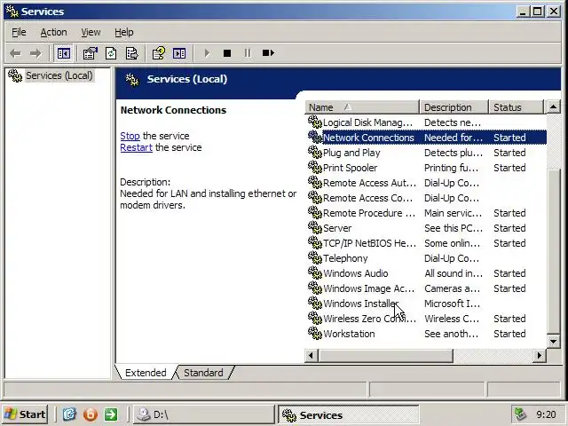The width and height of the screenshot is (568, 426).
Task: Open the D:\ taskbar button
Action: 203,414
